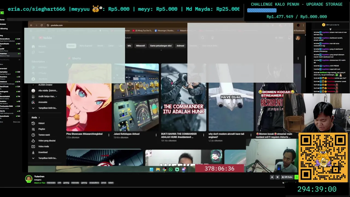Image resolution: width=350 pixels, height=197 pixels.
Task: Go to Kick Following
Action: coord(4,28)
